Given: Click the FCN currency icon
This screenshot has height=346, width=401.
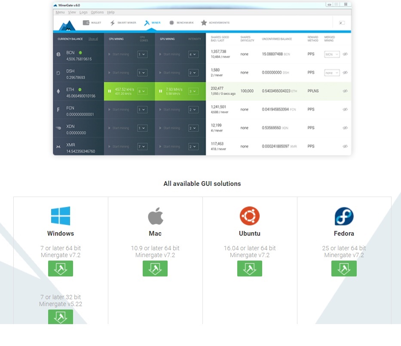Looking at the screenshot, I should [58, 110].
